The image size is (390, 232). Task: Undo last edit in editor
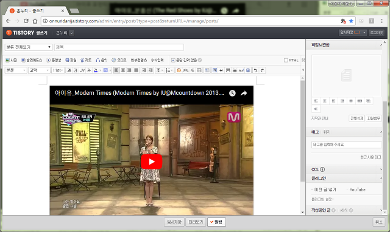(255, 70)
